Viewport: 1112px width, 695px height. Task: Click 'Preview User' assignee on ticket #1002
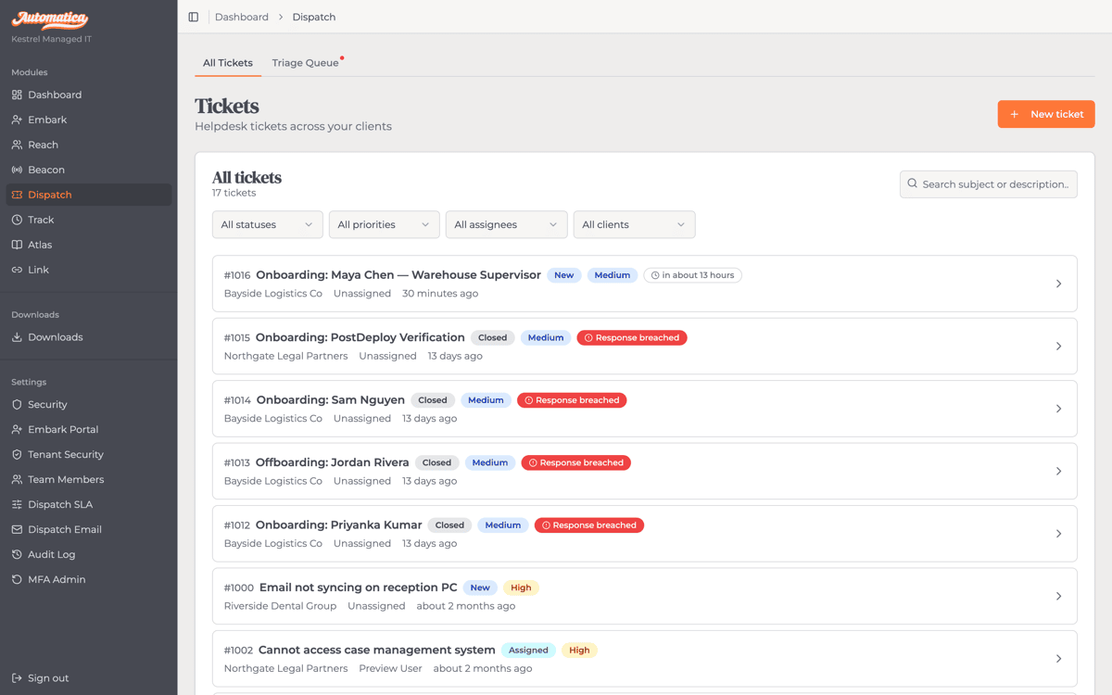click(x=390, y=669)
